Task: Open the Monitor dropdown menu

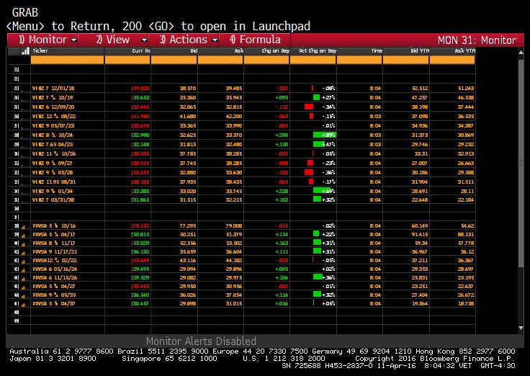Action: [x=48, y=40]
